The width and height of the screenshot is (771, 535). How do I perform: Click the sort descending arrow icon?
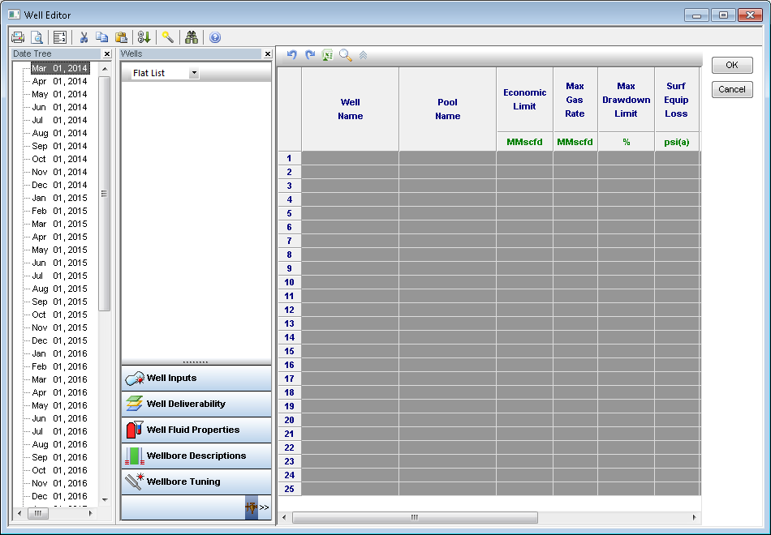144,37
